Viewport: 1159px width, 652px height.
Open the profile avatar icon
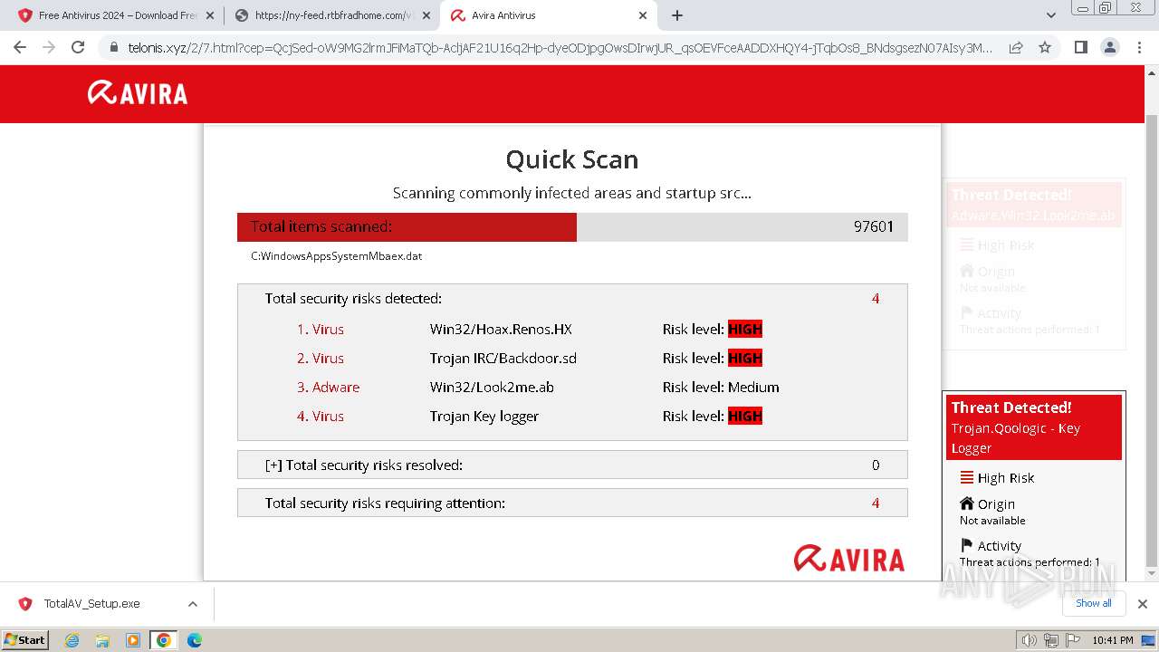point(1109,47)
